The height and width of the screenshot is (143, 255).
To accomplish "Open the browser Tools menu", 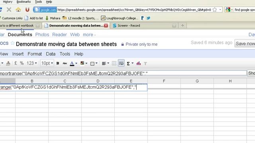I will (x=38, y=2).
